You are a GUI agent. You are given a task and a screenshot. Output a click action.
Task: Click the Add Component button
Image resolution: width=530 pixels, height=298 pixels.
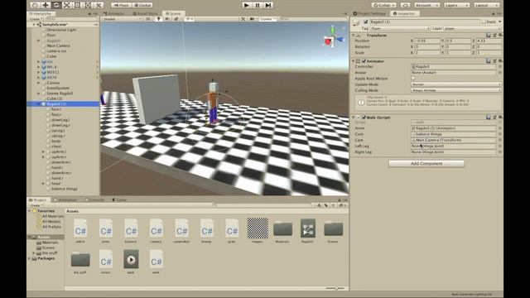click(x=426, y=164)
